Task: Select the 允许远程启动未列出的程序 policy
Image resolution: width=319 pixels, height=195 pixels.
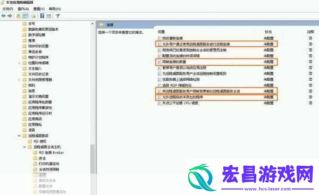Action: click(x=182, y=97)
